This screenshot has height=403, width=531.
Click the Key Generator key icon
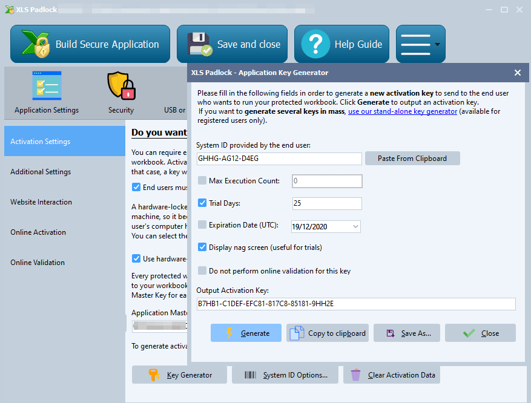tap(154, 375)
